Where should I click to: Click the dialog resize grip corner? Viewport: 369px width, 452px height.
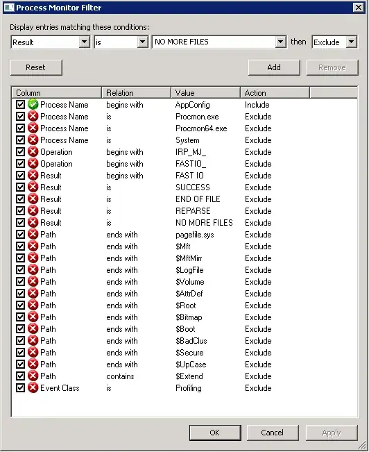[362, 445]
